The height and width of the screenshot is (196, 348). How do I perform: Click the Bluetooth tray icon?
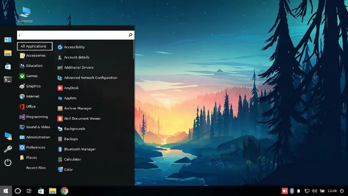pyautogui.click(x=292, y=191)
